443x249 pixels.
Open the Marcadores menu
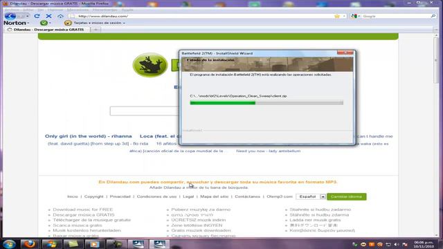click(x=78, y=10)
